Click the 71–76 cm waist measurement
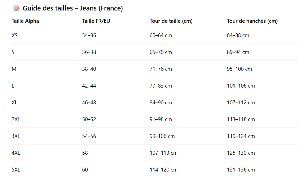Screen dimensions: 298x182 pos(161,69)
